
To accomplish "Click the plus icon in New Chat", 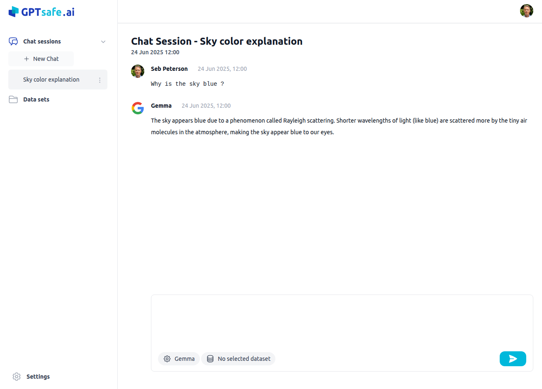I will tap(27, 58).
